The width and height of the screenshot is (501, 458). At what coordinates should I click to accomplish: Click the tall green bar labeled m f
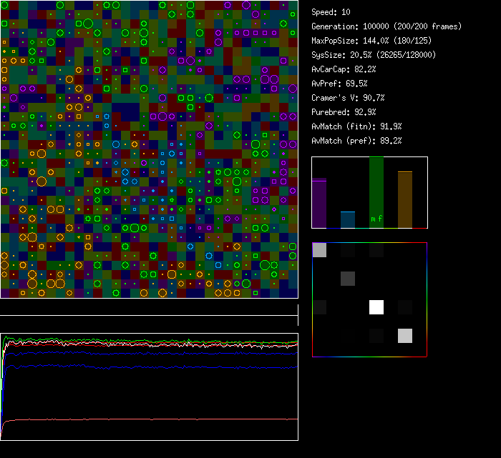coord(376,193)
